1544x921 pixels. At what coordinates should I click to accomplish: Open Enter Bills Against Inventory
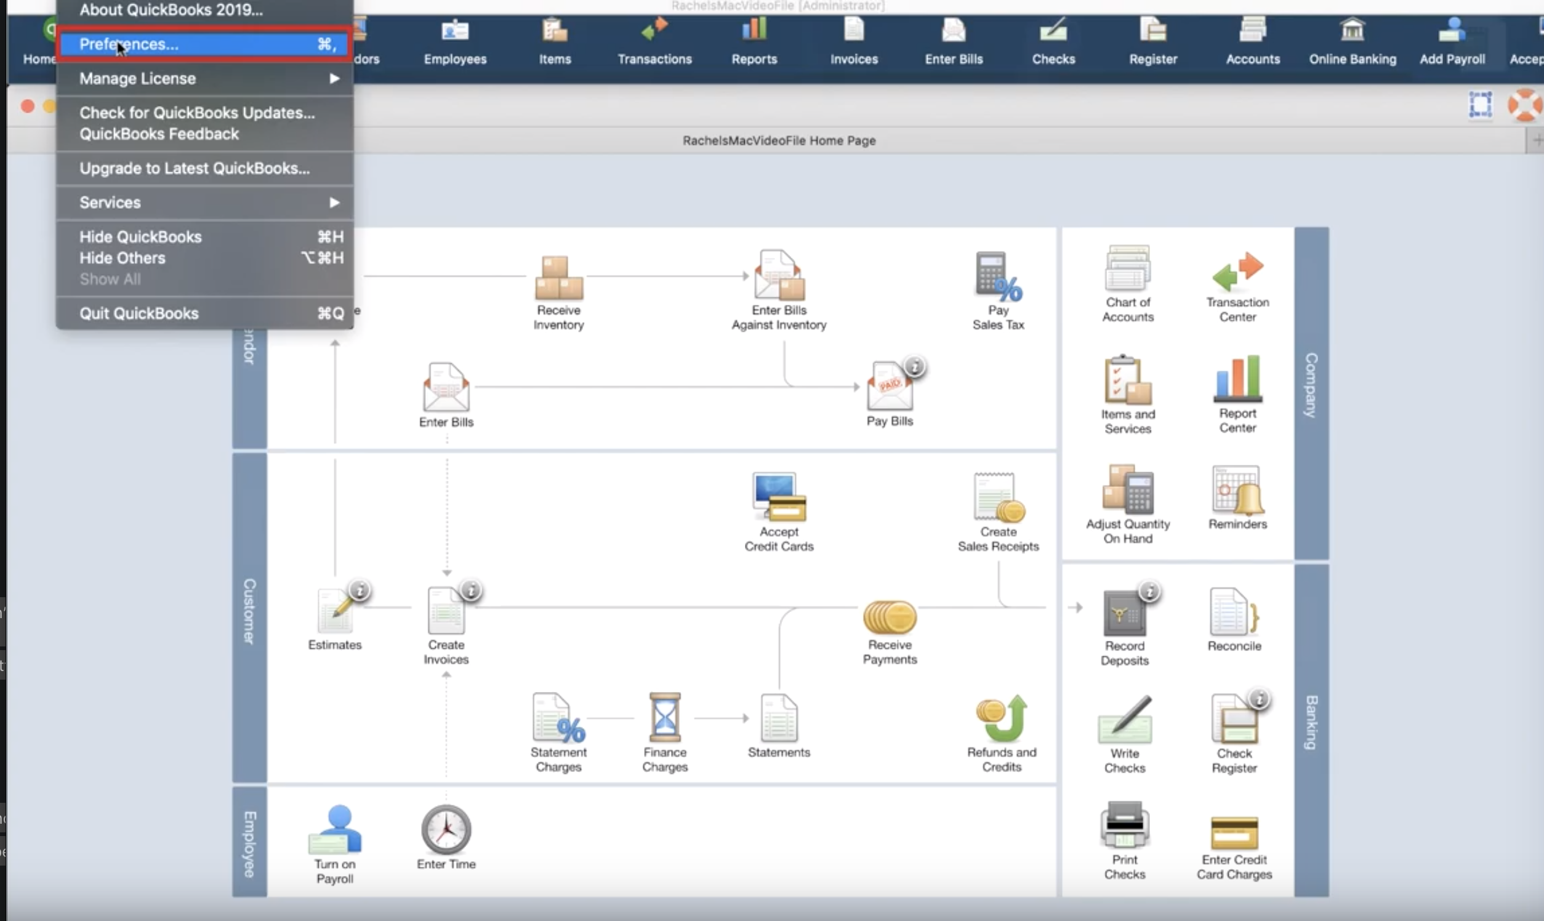point(779,291)
